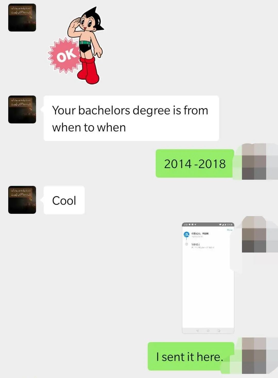
Task: Select the 'Cool' message bubble
Action: coord(64,200)
